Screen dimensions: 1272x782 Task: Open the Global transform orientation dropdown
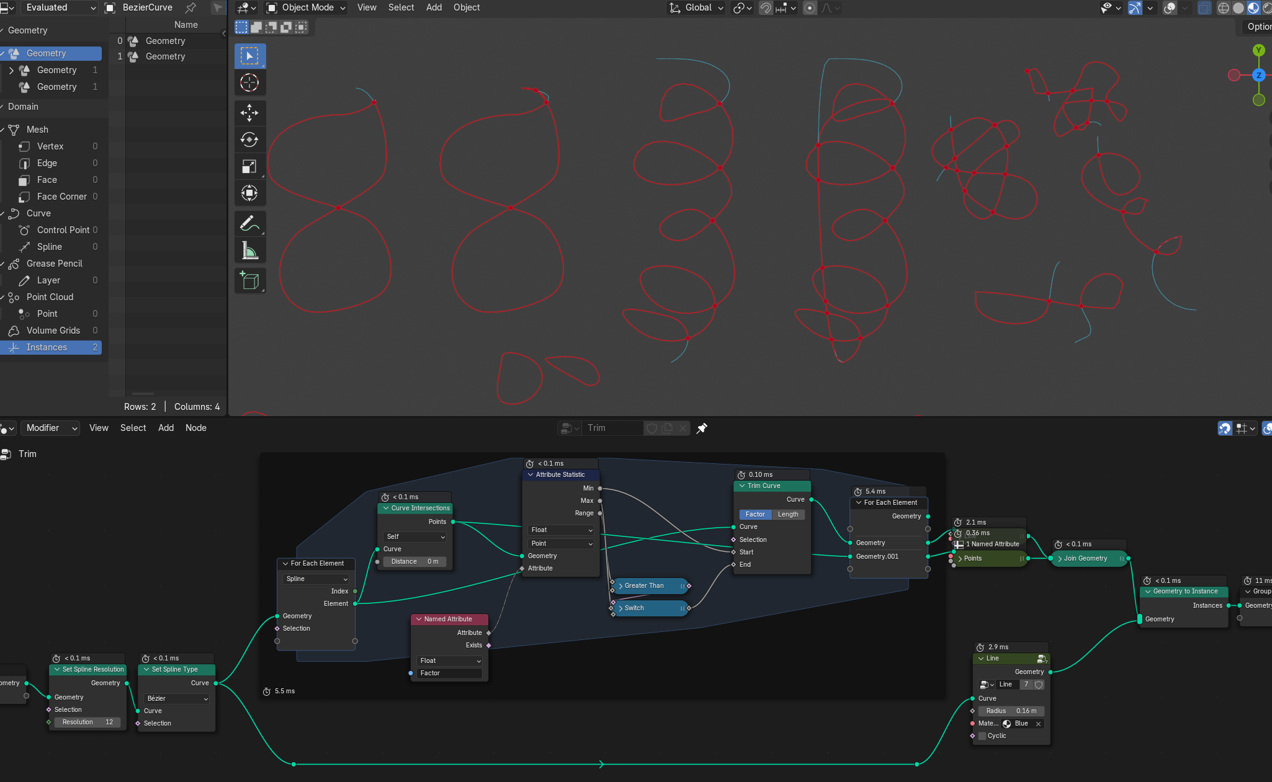click(x=696, y=7)
